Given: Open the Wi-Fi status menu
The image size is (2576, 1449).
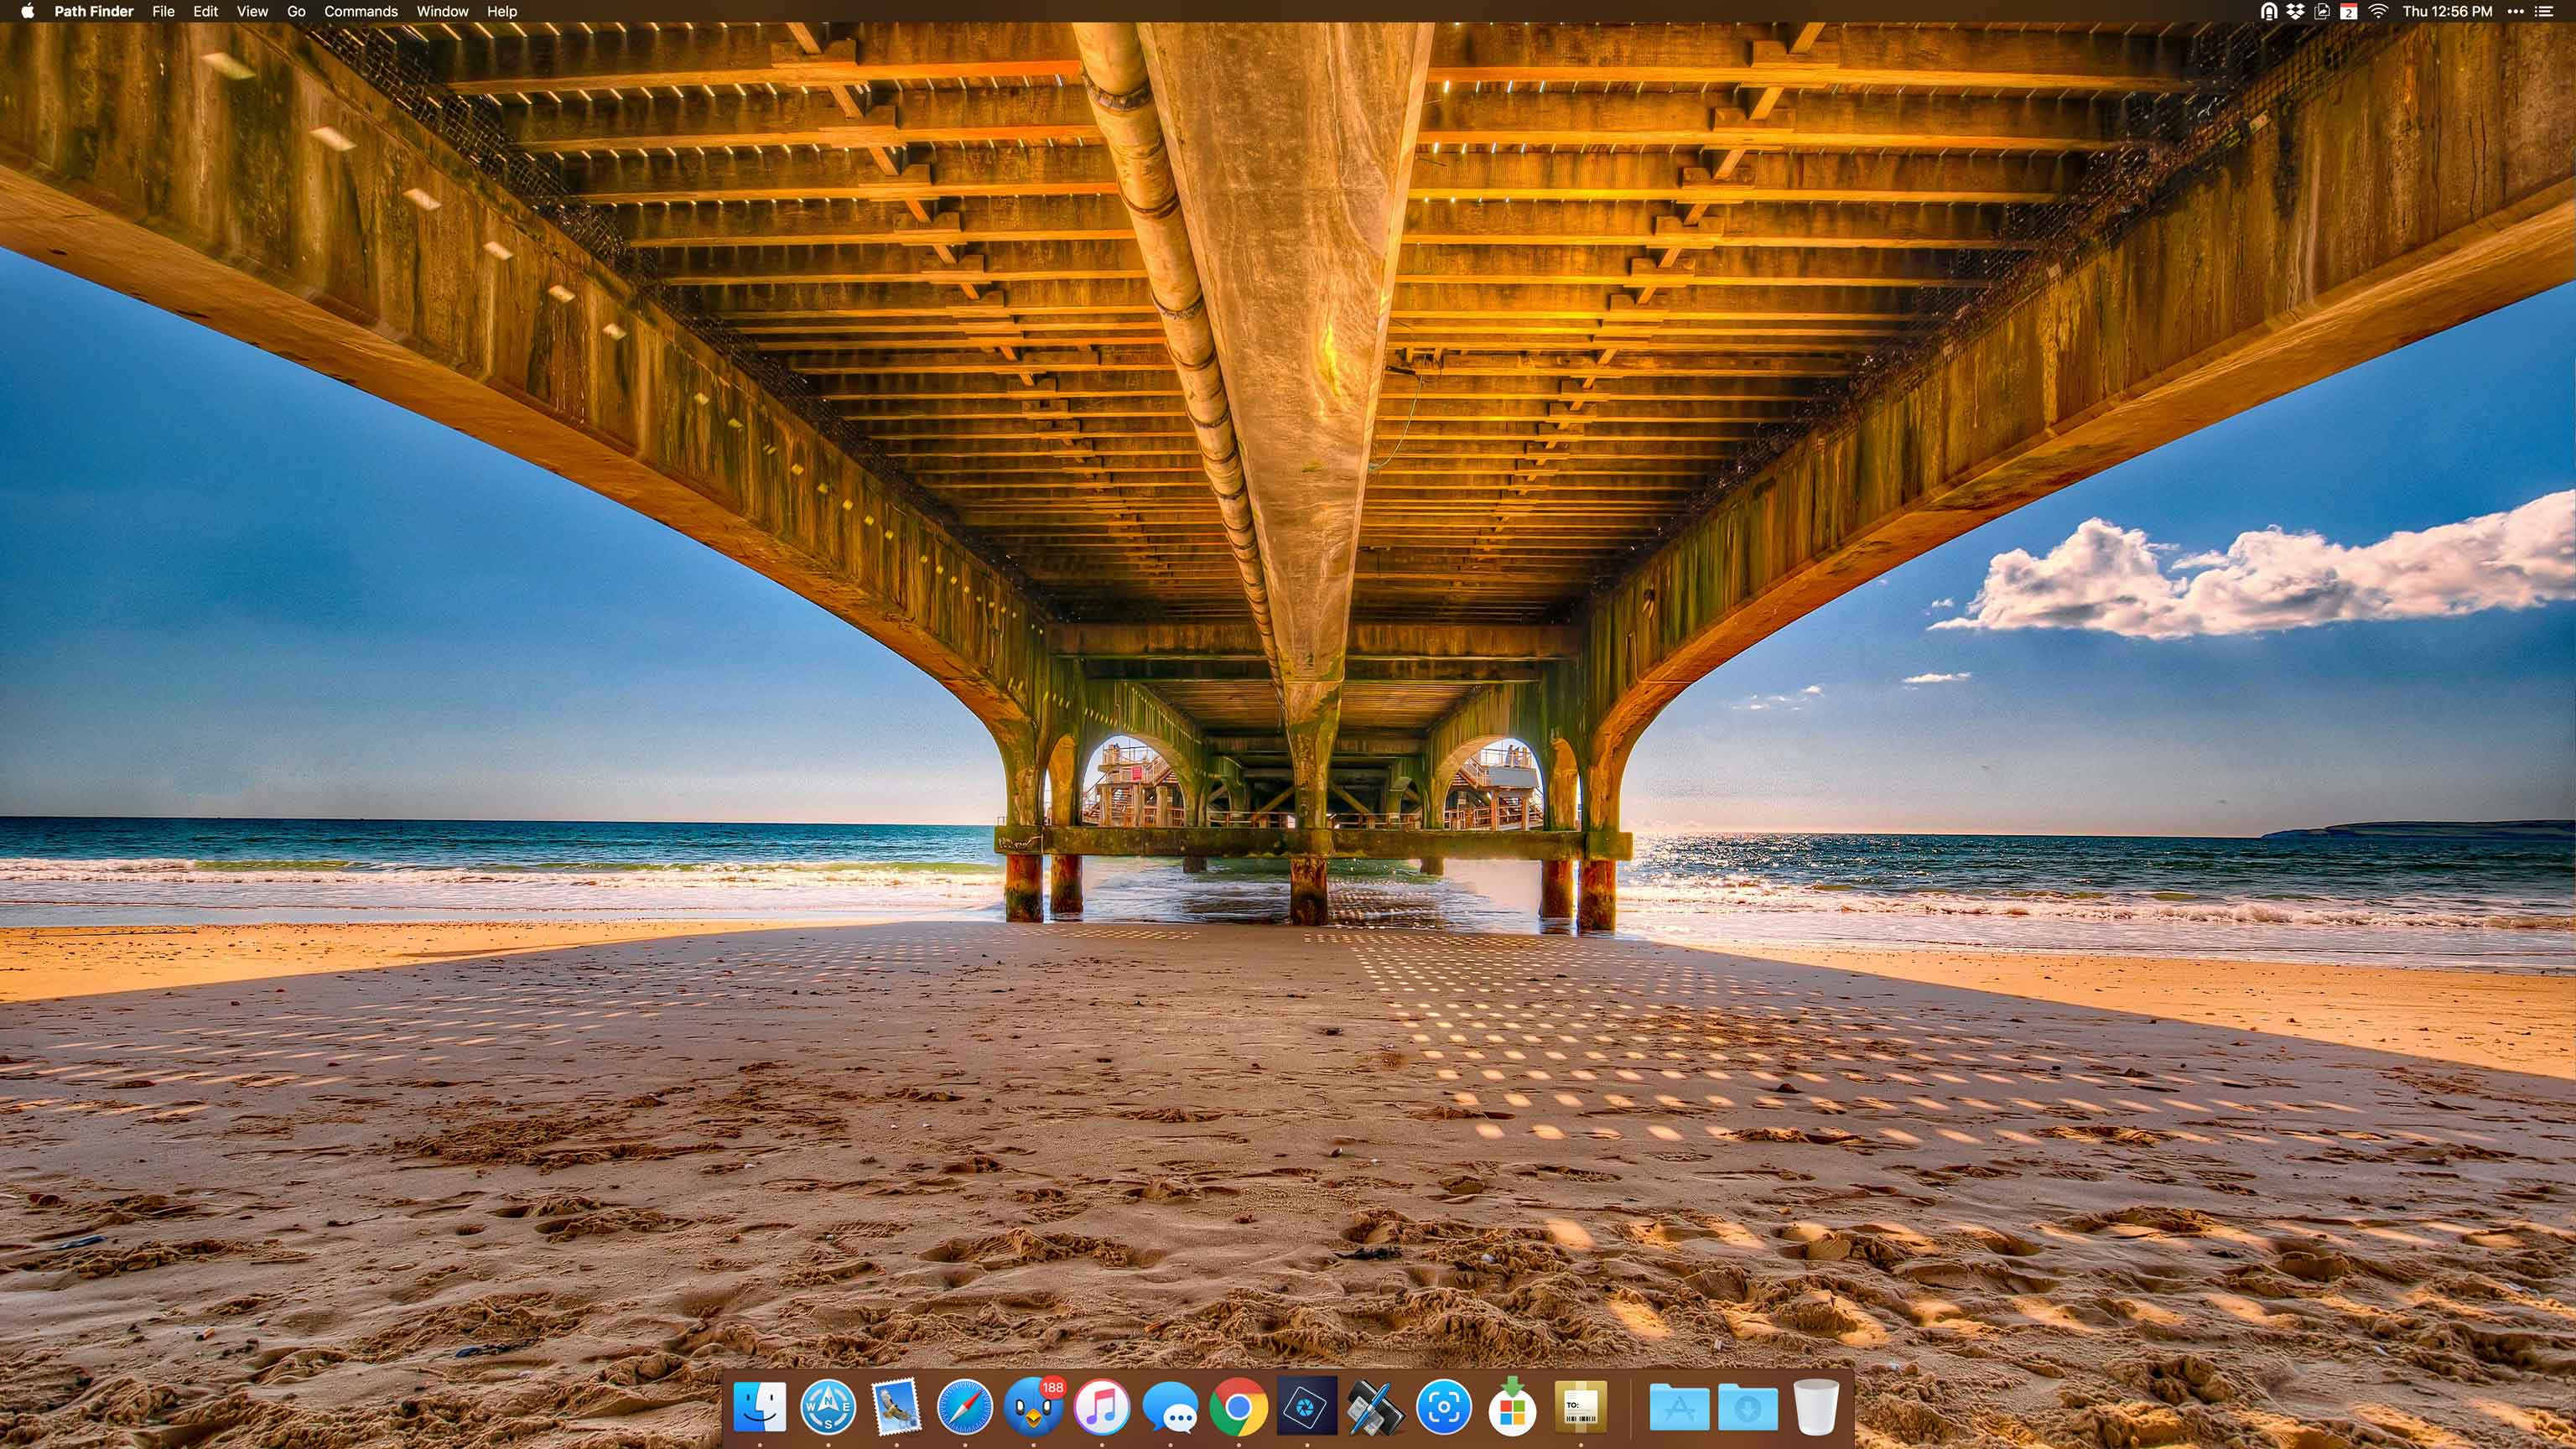Looking at the screenshot, I should 2378,11.
